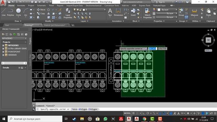
Task: Open the Reports ribbon tab
Action: [60, 5]
